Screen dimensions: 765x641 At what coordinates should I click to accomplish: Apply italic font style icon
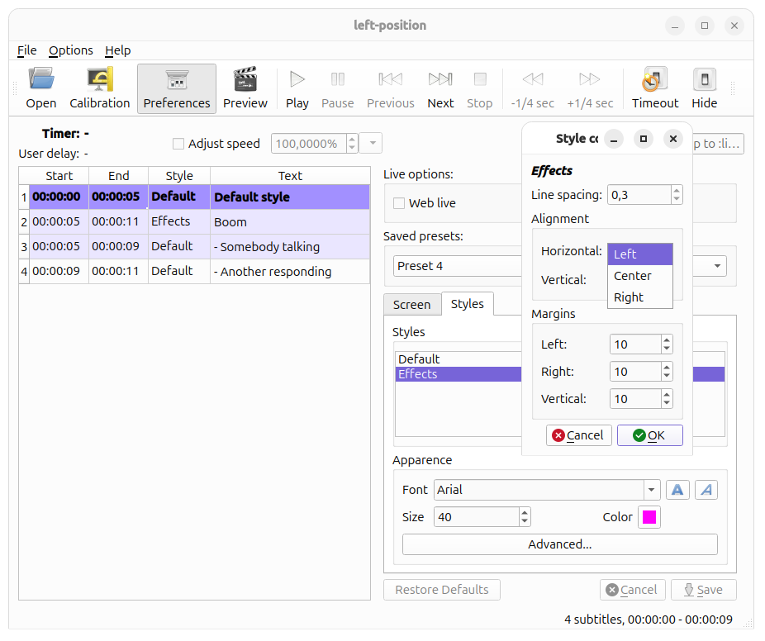coord(706,490)
